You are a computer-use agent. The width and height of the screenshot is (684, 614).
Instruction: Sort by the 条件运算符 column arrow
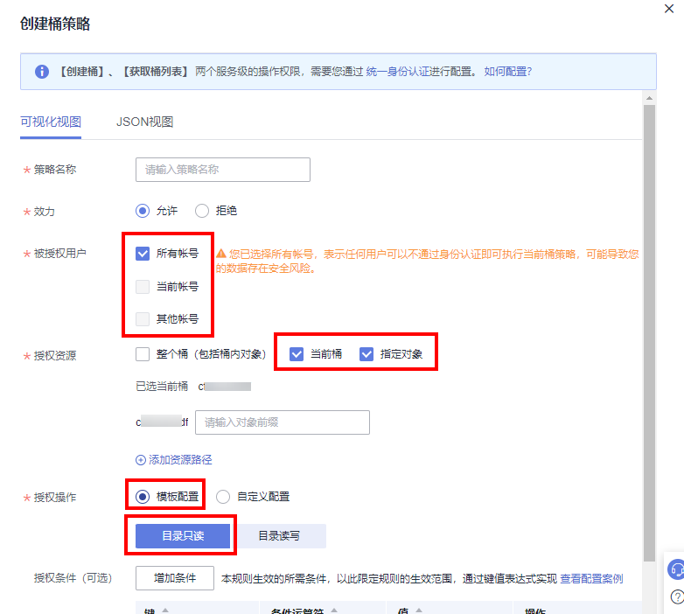[x=334, y=611]
